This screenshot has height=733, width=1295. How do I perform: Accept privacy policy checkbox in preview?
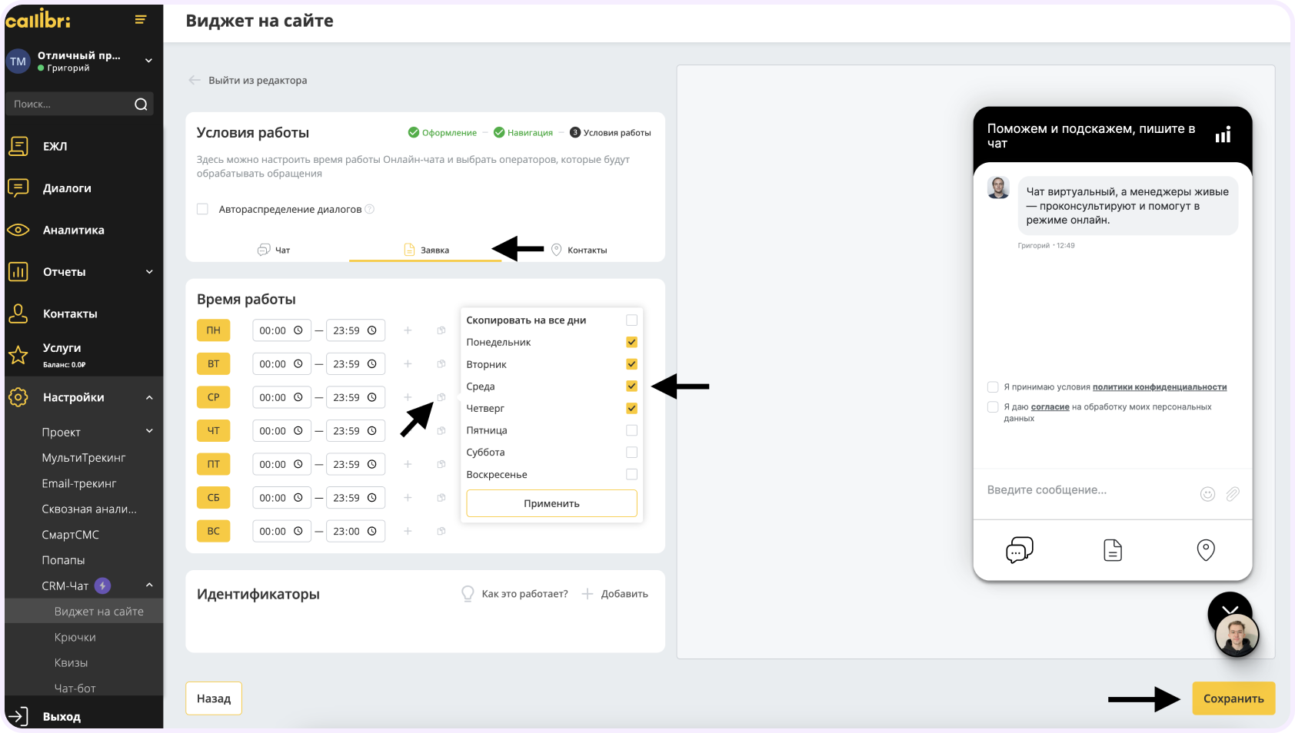coord(993,387)
